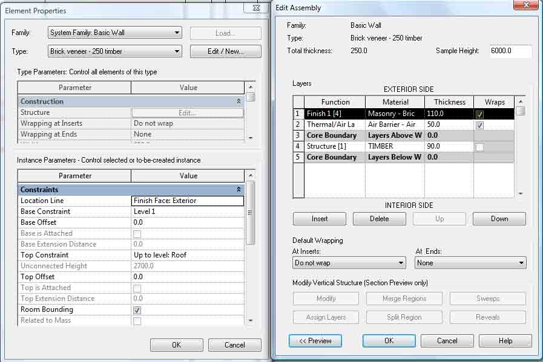Click the 110.0 thickness cell
Screen dimensions: 543x362
[x=449, y=114]
